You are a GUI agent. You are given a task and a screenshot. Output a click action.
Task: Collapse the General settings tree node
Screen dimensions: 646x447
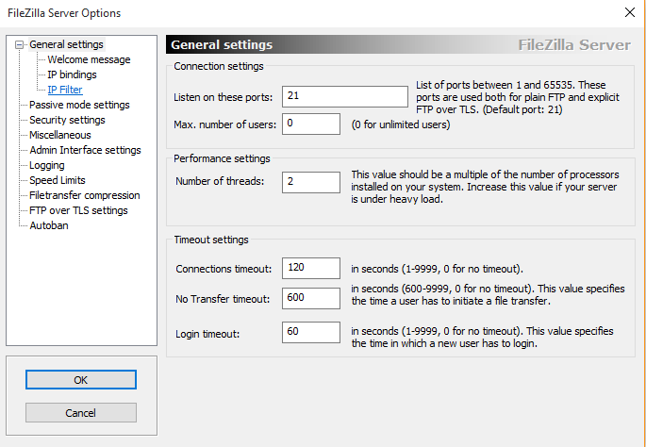20,44
